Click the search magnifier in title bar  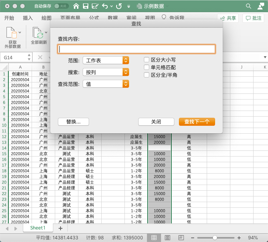pyautogui.click(x=249, y=6)
